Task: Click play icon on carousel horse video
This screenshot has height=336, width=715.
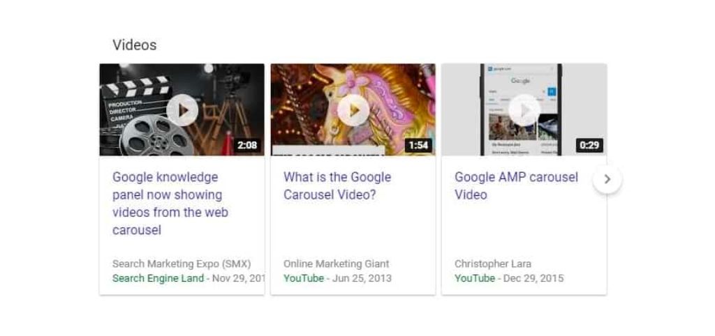Action: (x=353, y=110)
